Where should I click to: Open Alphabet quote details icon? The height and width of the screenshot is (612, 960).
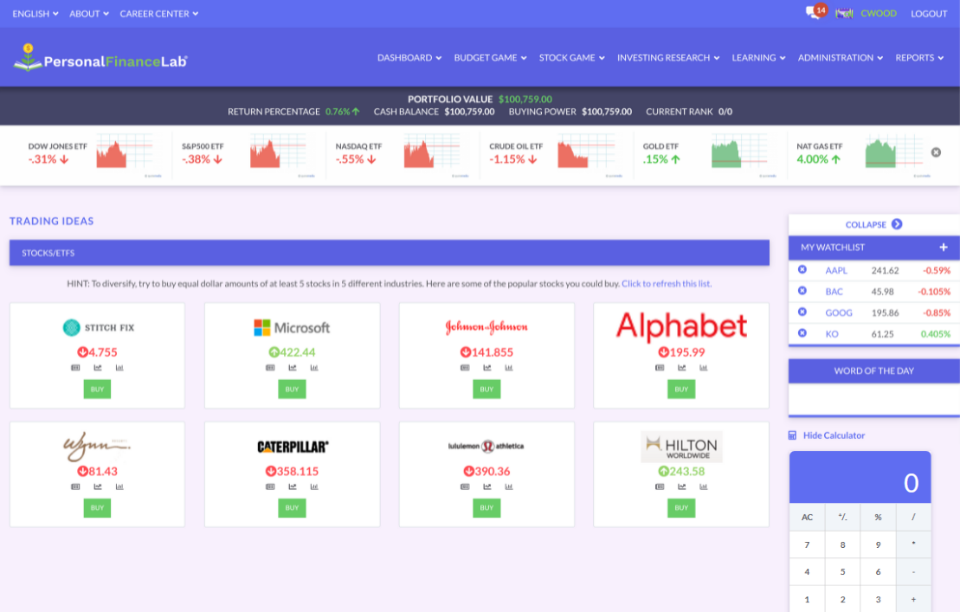(660, 368)
